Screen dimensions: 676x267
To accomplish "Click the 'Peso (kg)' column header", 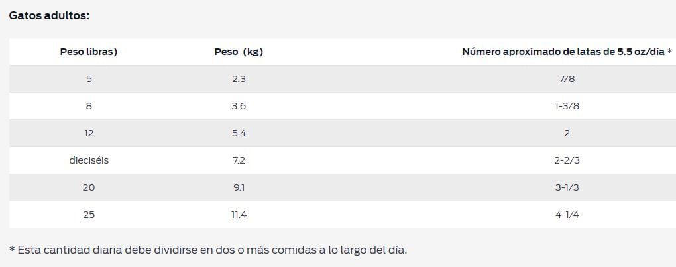I will click(239, 52).
